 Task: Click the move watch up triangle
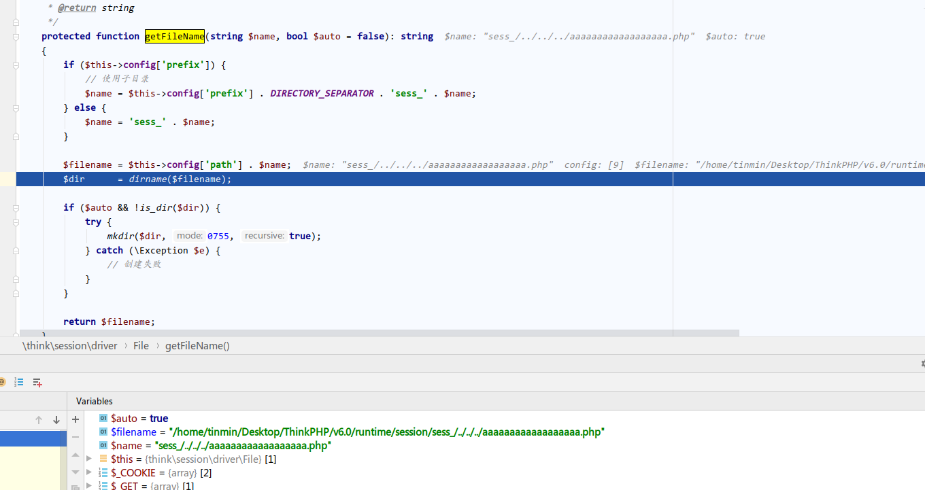click(75, 454)
